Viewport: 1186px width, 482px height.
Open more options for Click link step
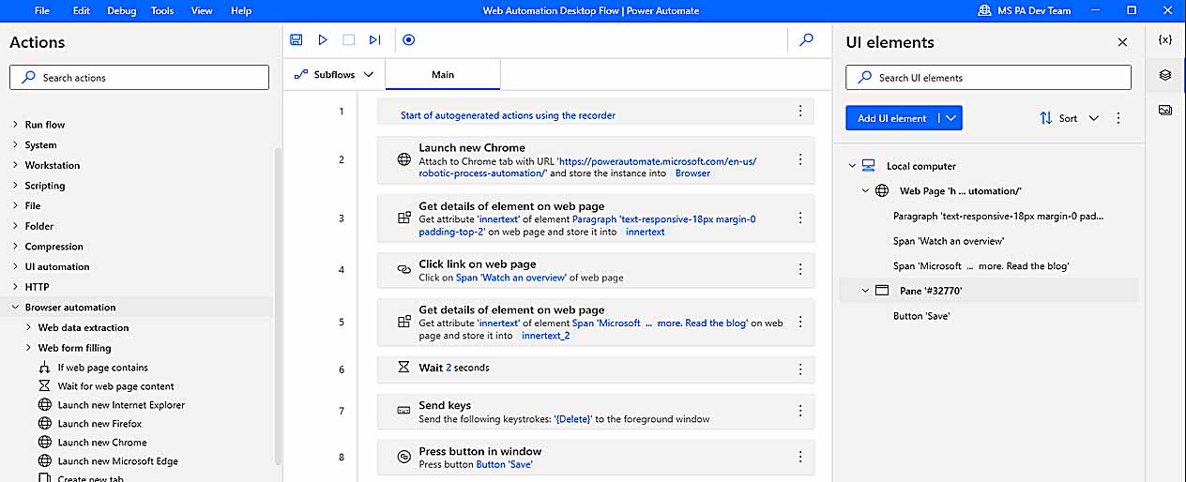(800, 269)
